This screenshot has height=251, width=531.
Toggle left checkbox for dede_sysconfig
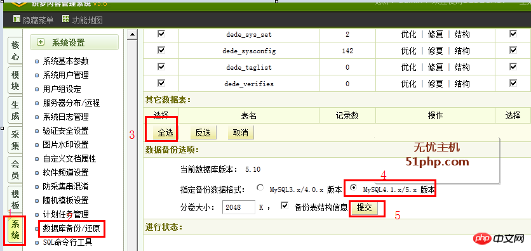161,50
